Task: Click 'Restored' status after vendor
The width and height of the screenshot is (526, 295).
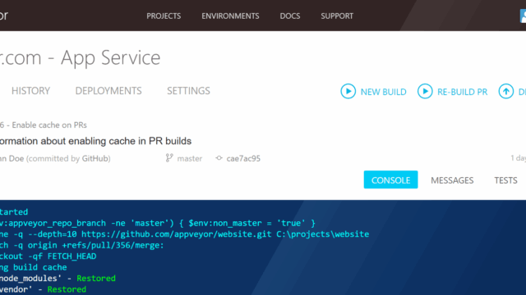Action: [x=67, y=289]
